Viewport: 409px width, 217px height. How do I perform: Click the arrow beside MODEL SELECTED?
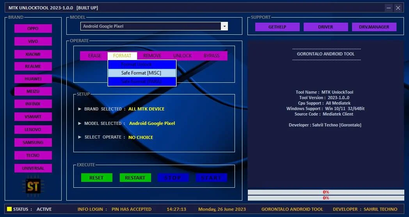click(80, 123)
